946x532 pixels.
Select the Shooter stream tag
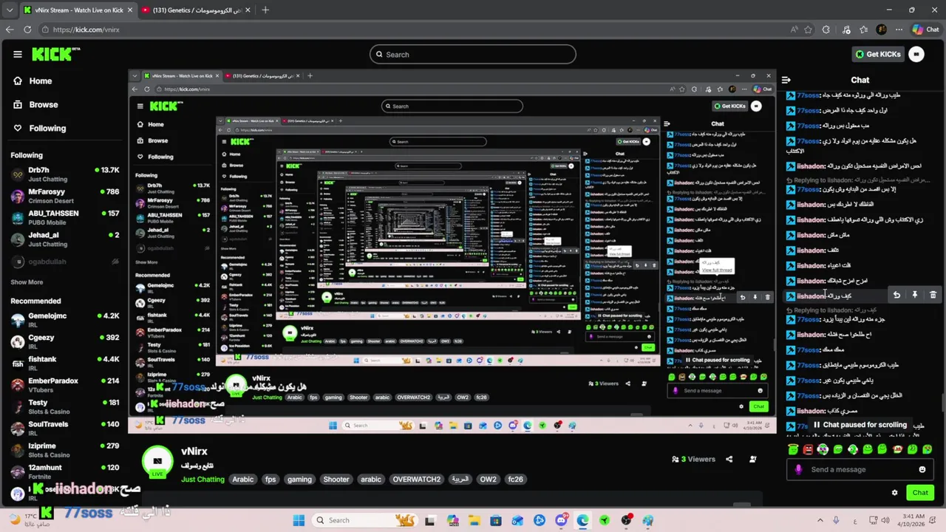[x=336, y=480]
